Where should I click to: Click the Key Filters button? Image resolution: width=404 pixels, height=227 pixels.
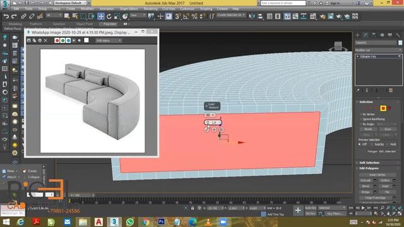pyautogui.click(x=335, y=214)
